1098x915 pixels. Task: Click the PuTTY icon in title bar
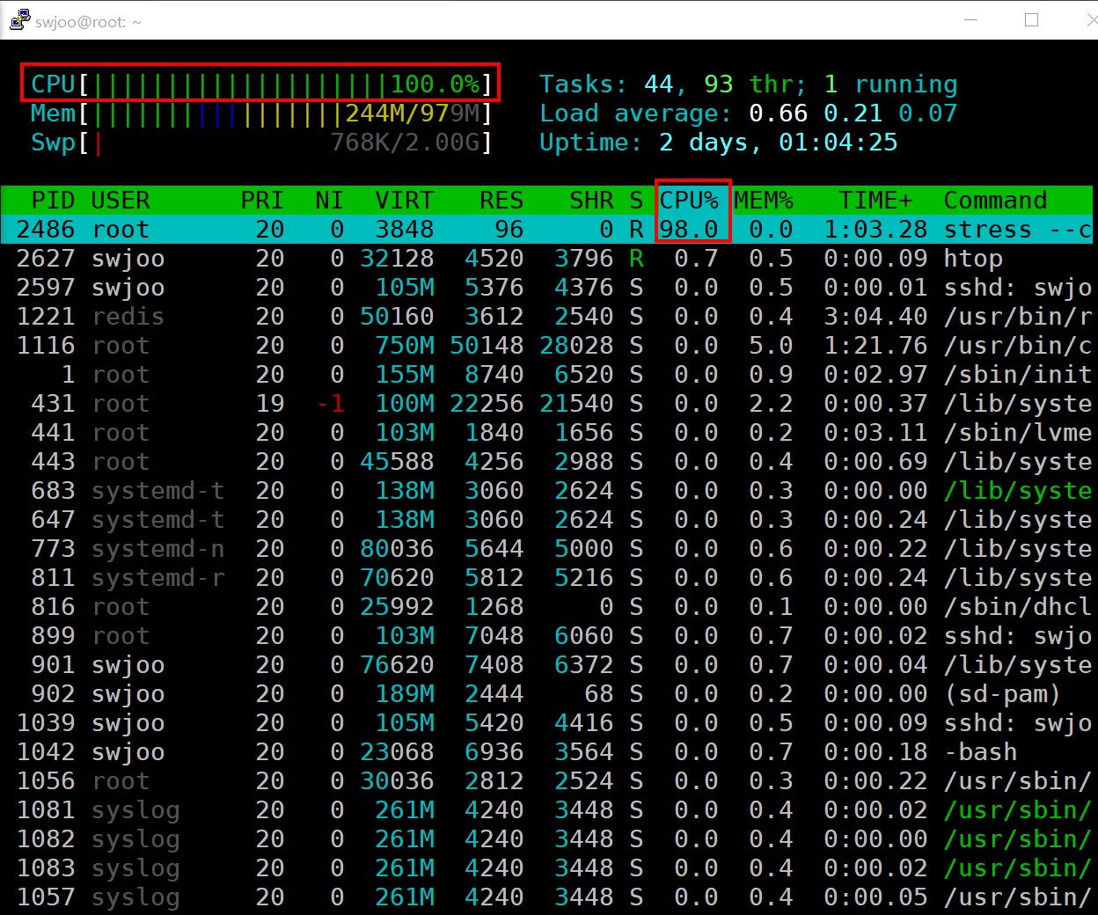[19, 20]
